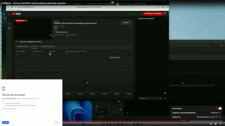The image size is (225, 126).
Task: Click the Windows Start button in taskbar
Action: tap(83, 124)
